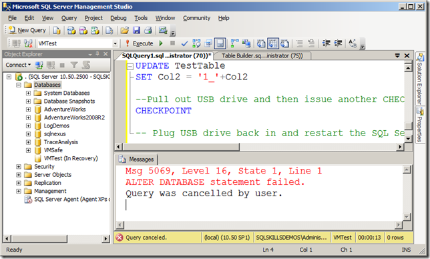
Task: Open the File menu
Action: 12,18
